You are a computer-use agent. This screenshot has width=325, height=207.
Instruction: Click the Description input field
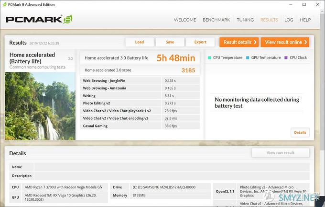pos(172,176)
